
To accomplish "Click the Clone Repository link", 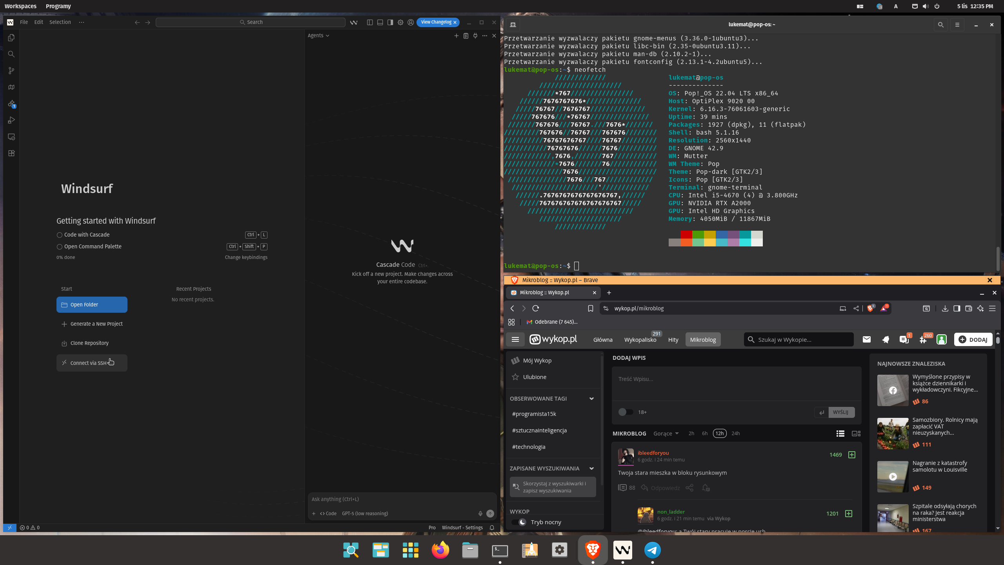I will [x=89, y=343].
